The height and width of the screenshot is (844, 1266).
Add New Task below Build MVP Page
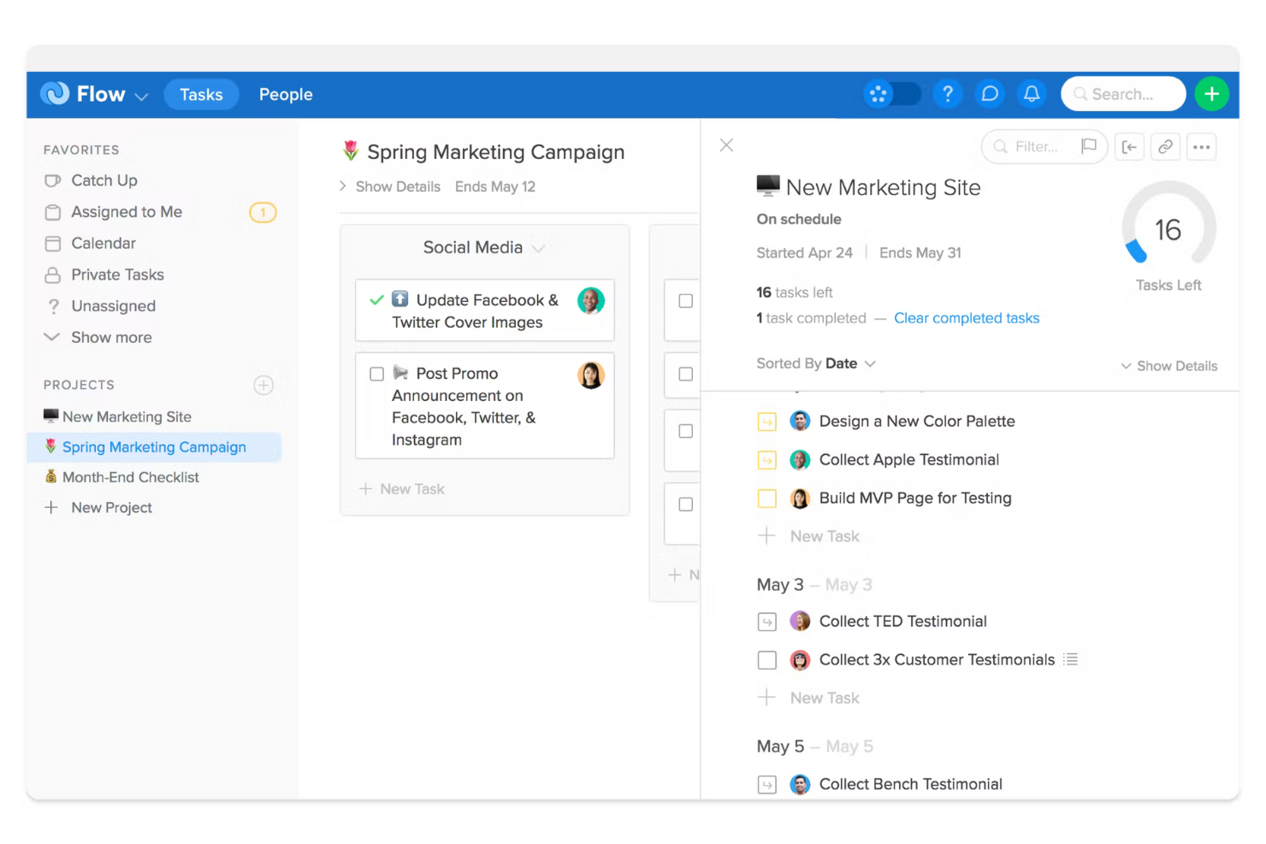point(809,536)
